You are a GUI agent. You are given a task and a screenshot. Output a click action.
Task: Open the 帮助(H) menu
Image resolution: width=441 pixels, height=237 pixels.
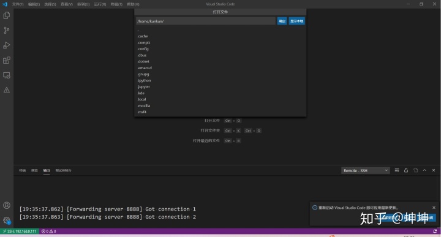(x=133, y=4)
